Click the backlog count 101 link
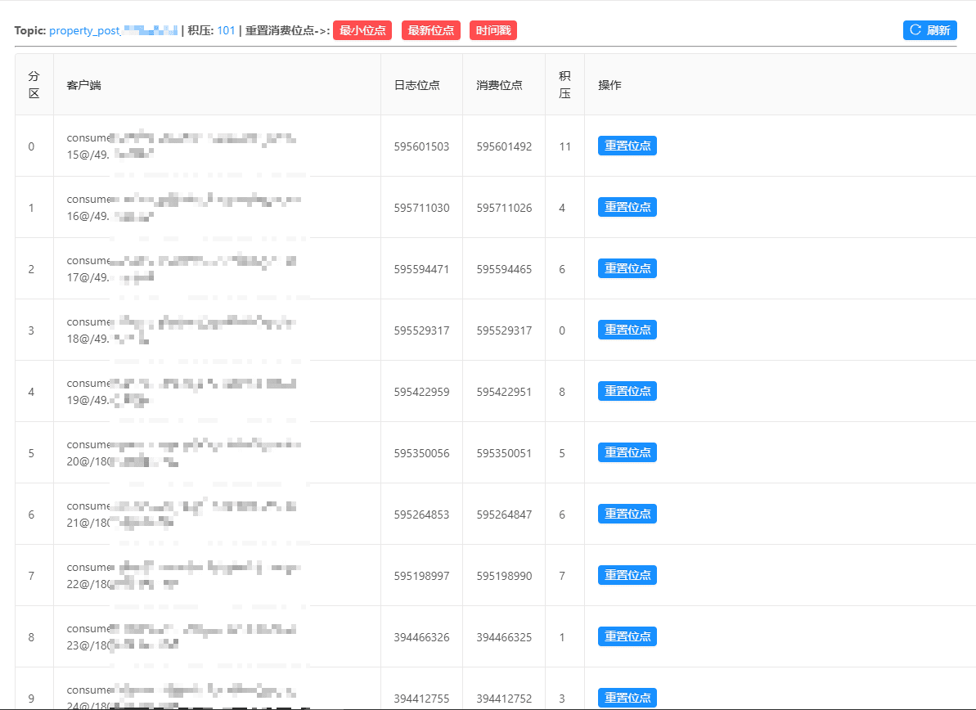This screenshot has height=710, width=976. pyautogui.click(x=226, y=30)
